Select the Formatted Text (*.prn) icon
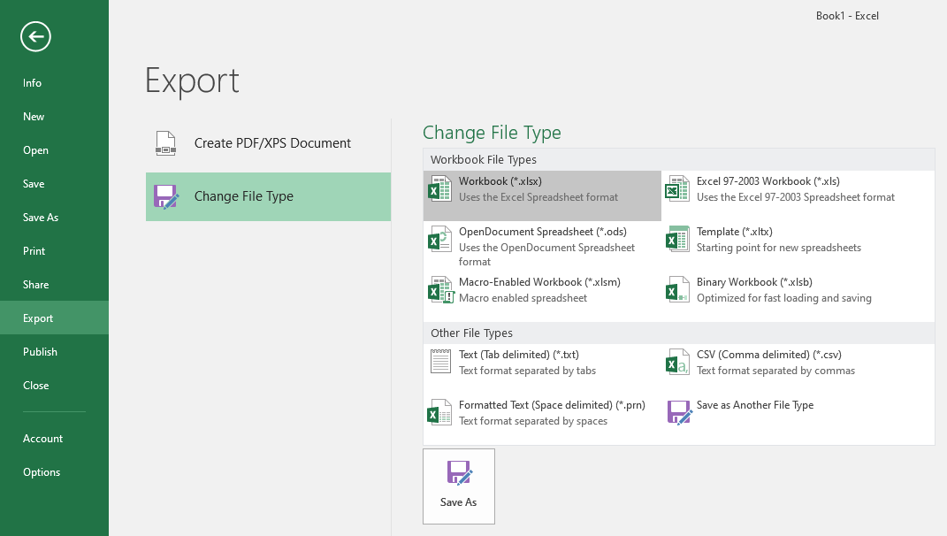Image resolution: width=947 pixels, height=536 pixels. click(439, 413)
